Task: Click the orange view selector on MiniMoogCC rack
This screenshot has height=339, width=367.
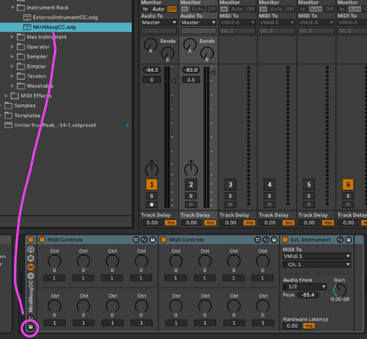Action: coord(31,267)
